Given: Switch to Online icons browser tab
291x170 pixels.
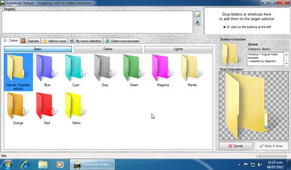Looking at the screenshot, I should click(122, 41).
